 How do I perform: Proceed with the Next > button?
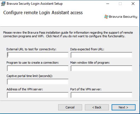(x=124, y=107)
